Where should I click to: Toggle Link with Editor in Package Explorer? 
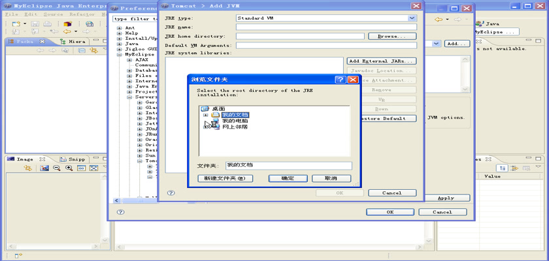tap(93, 50)
